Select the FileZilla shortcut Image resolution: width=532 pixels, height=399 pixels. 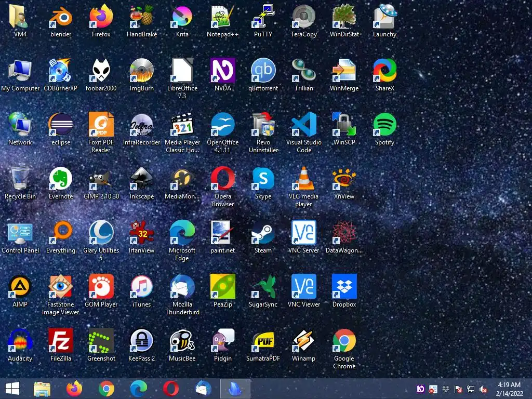tap(61, 341)
